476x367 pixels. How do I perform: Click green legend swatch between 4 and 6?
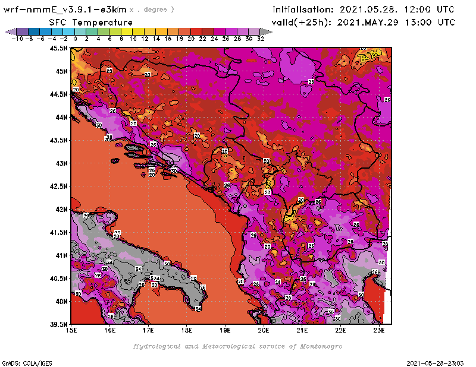104,31
